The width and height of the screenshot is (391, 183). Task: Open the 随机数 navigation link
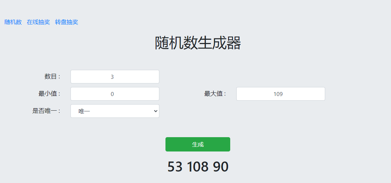click(13, 22)
